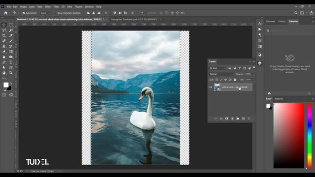Select the Horizontal Type tool

11,62
